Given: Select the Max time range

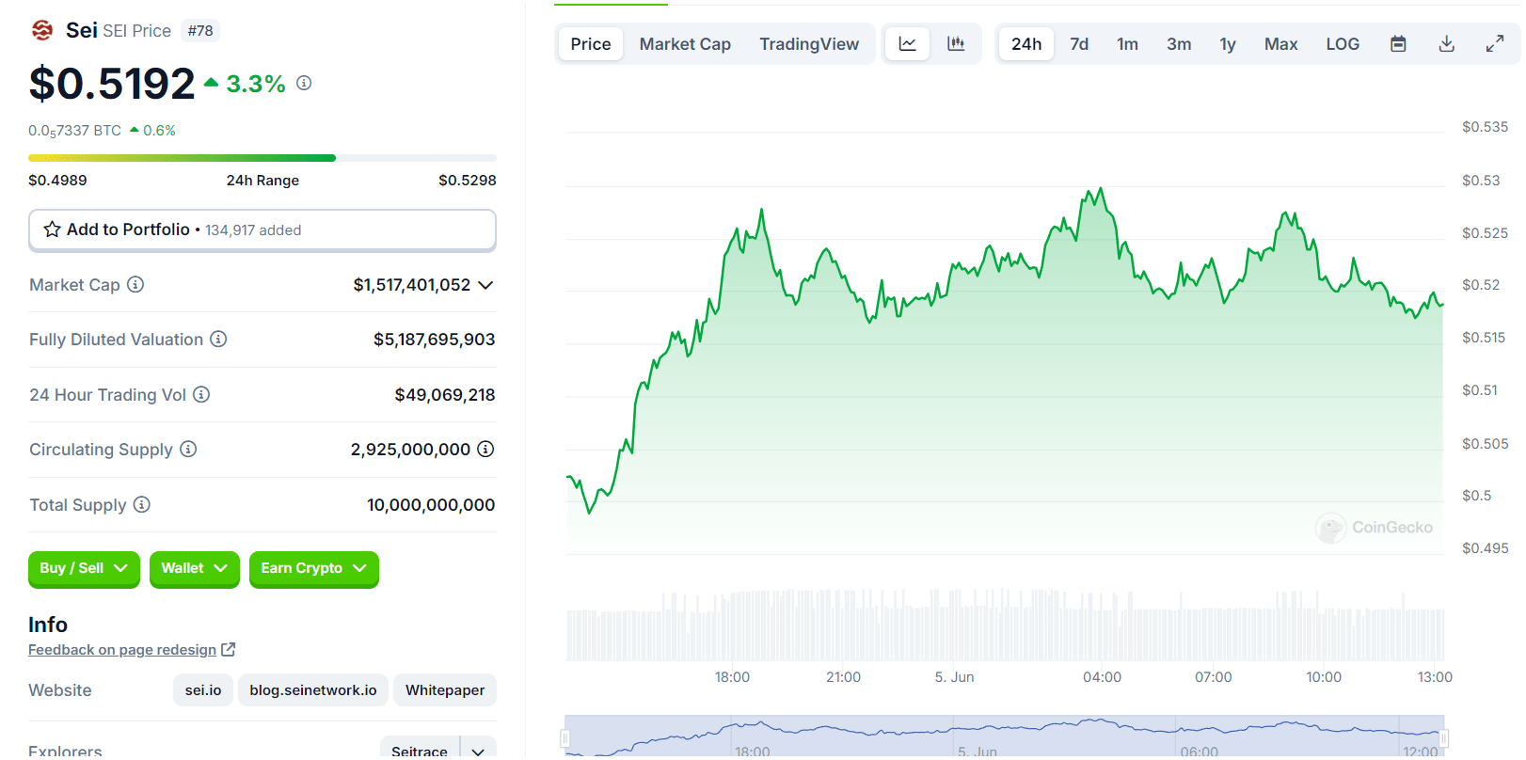Looking at the screenshot, I should click(x=1280, y=44).
